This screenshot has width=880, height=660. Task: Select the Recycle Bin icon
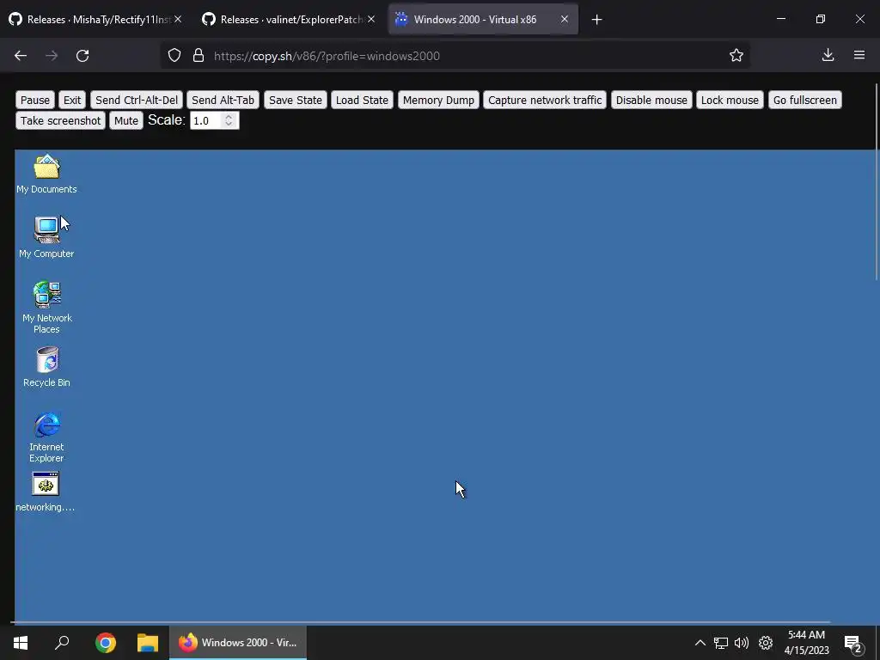tap(46, 367)
